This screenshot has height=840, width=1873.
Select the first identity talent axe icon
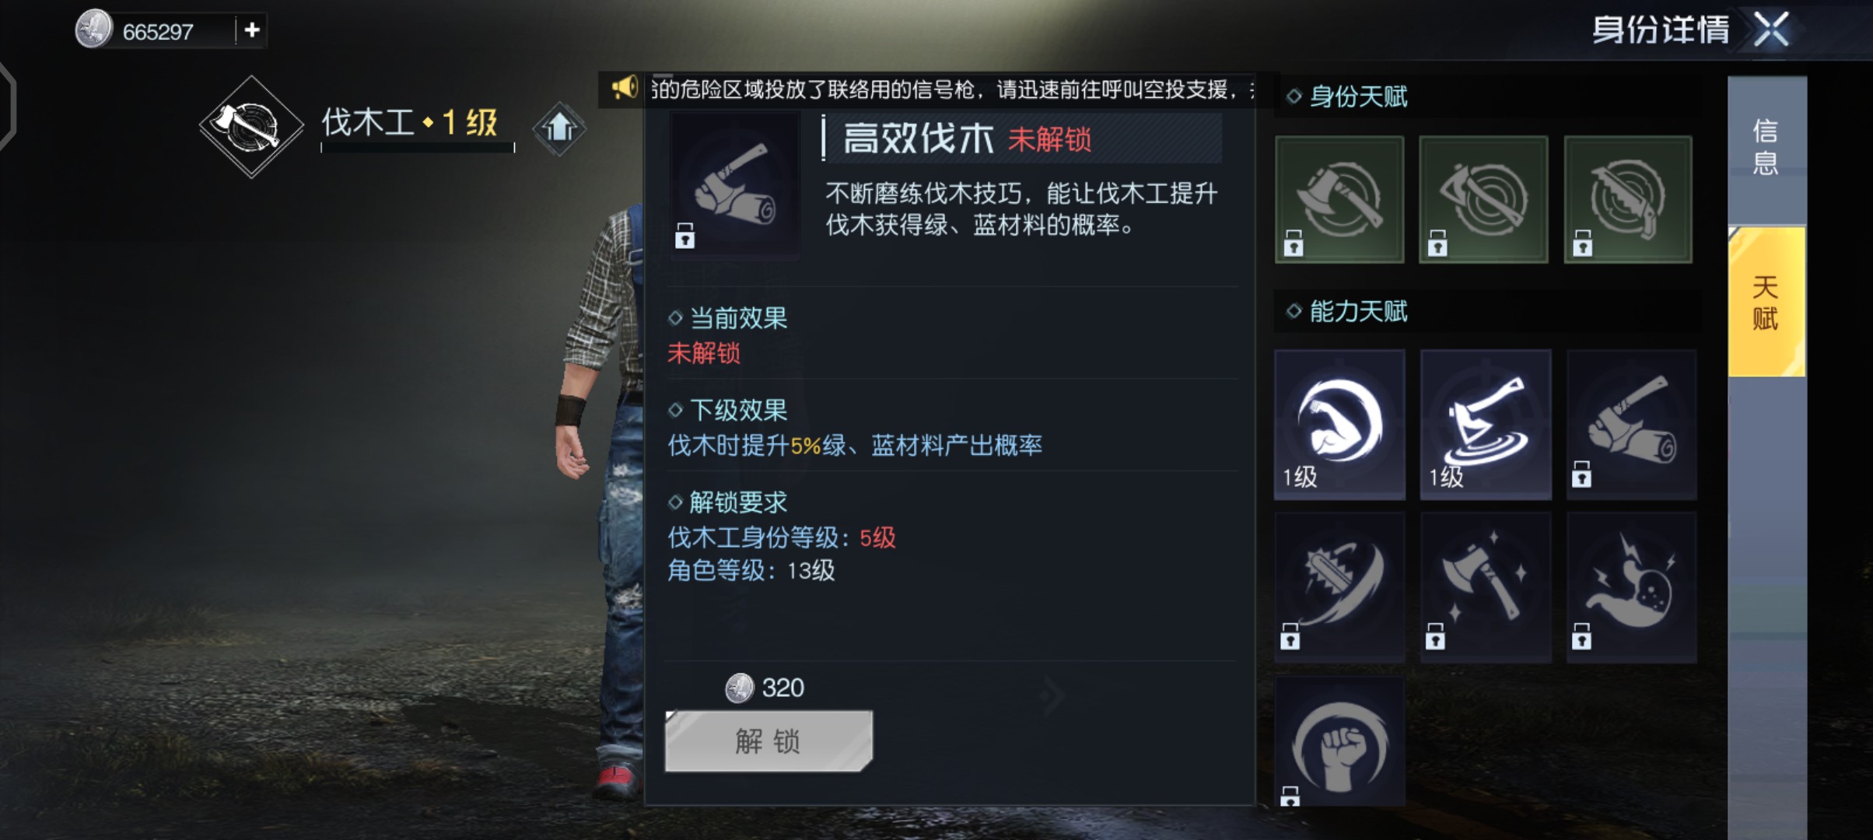click(1339, 199)
